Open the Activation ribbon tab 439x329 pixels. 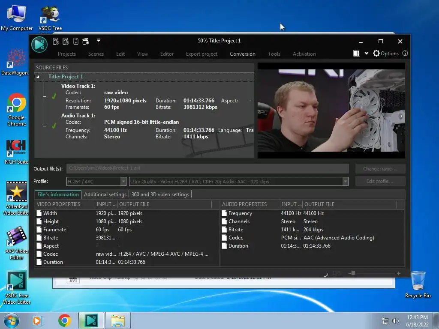(304, 54)
